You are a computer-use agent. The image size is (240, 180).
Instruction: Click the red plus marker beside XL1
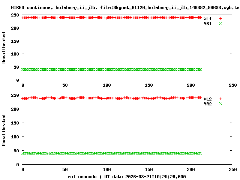[x=220, y=18]
